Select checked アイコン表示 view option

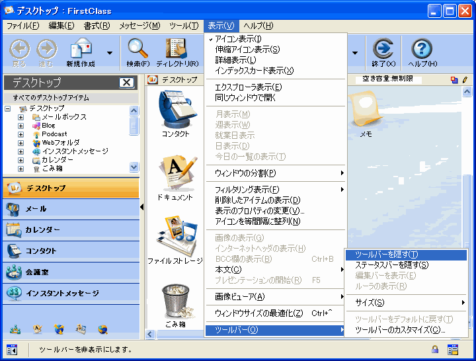[x=239, y=39]
